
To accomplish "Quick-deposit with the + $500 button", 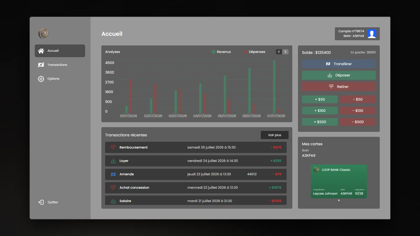I will [x=320, y=122].
